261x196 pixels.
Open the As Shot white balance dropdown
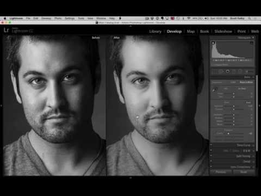pyautogui.click(x=243, y=89)
